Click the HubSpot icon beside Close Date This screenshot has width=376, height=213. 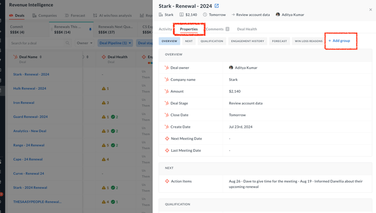tap(167, 115)
